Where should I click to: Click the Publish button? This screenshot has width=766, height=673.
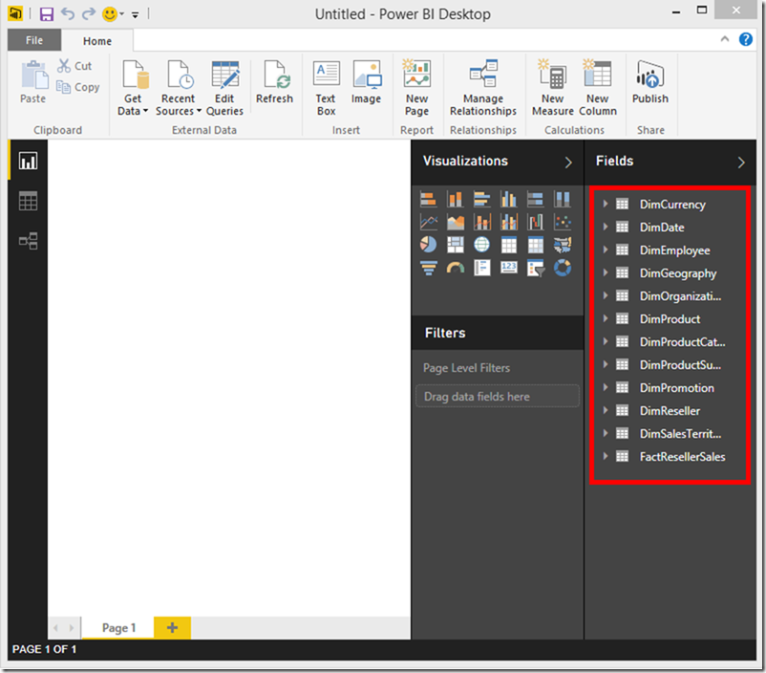pyautogui.click(x=650, y=82)
